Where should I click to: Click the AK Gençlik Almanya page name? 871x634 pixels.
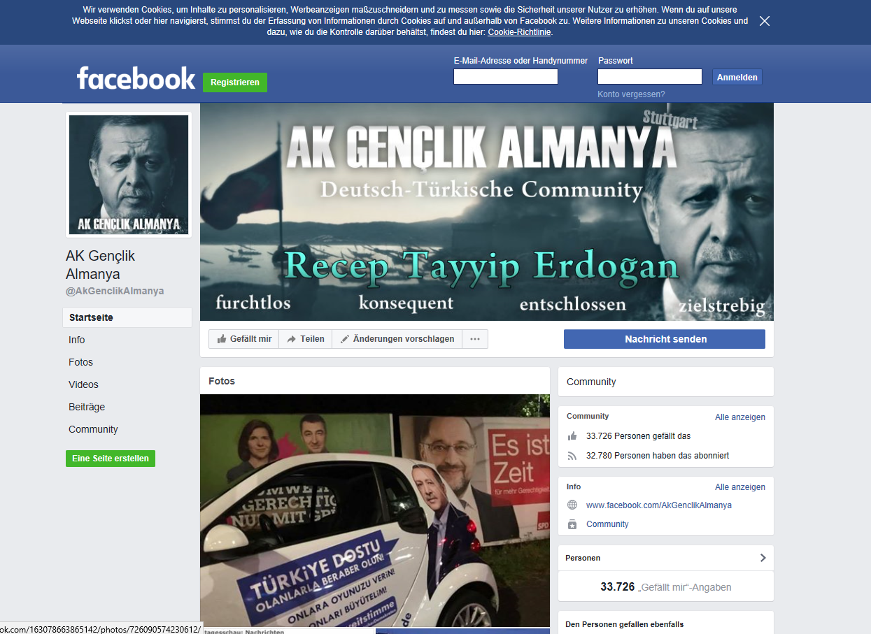click(101, 265)
